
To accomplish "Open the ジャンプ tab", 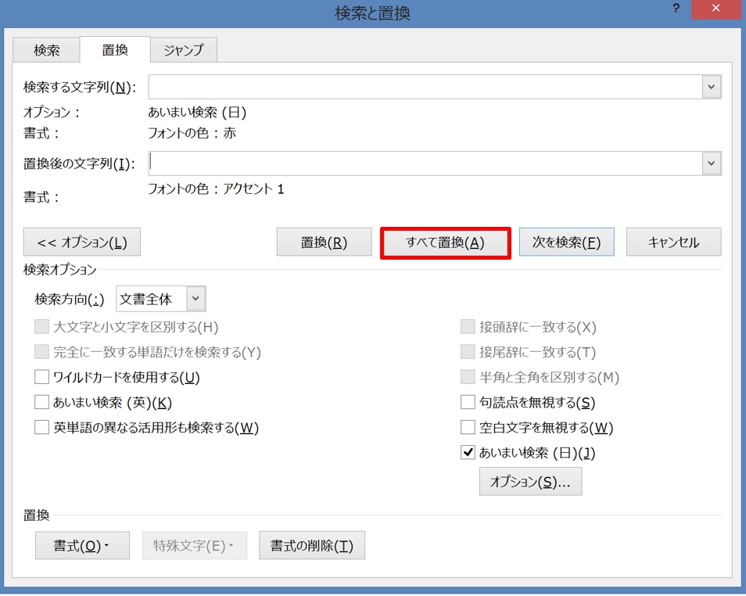I will (x=184, y=50).
